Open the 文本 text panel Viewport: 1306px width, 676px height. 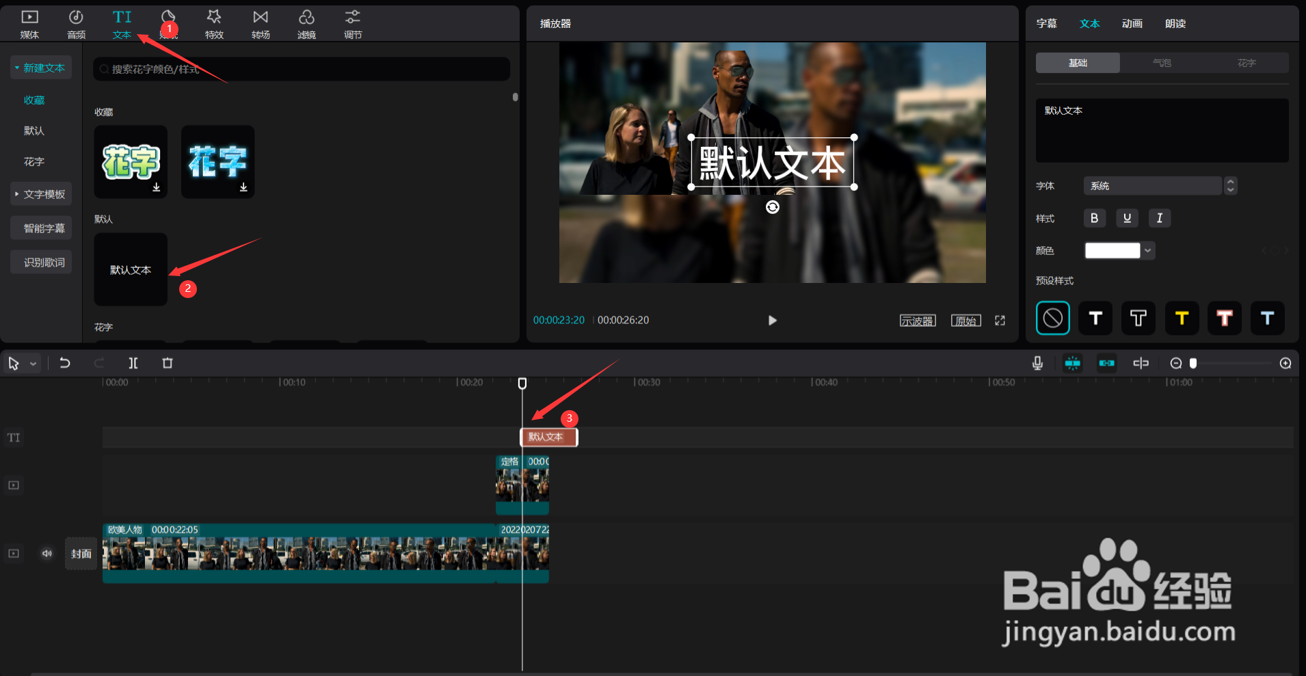(x=122, y=24)
